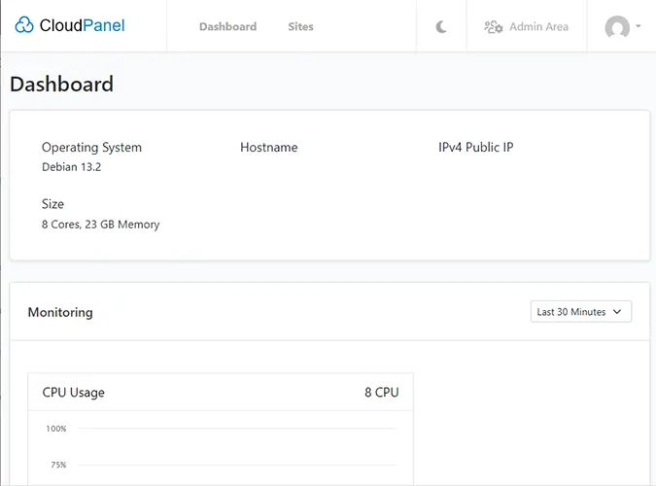The image size is (656, 486).
Task: Select the Debian 13.2 value
Action: coord(72,167)
